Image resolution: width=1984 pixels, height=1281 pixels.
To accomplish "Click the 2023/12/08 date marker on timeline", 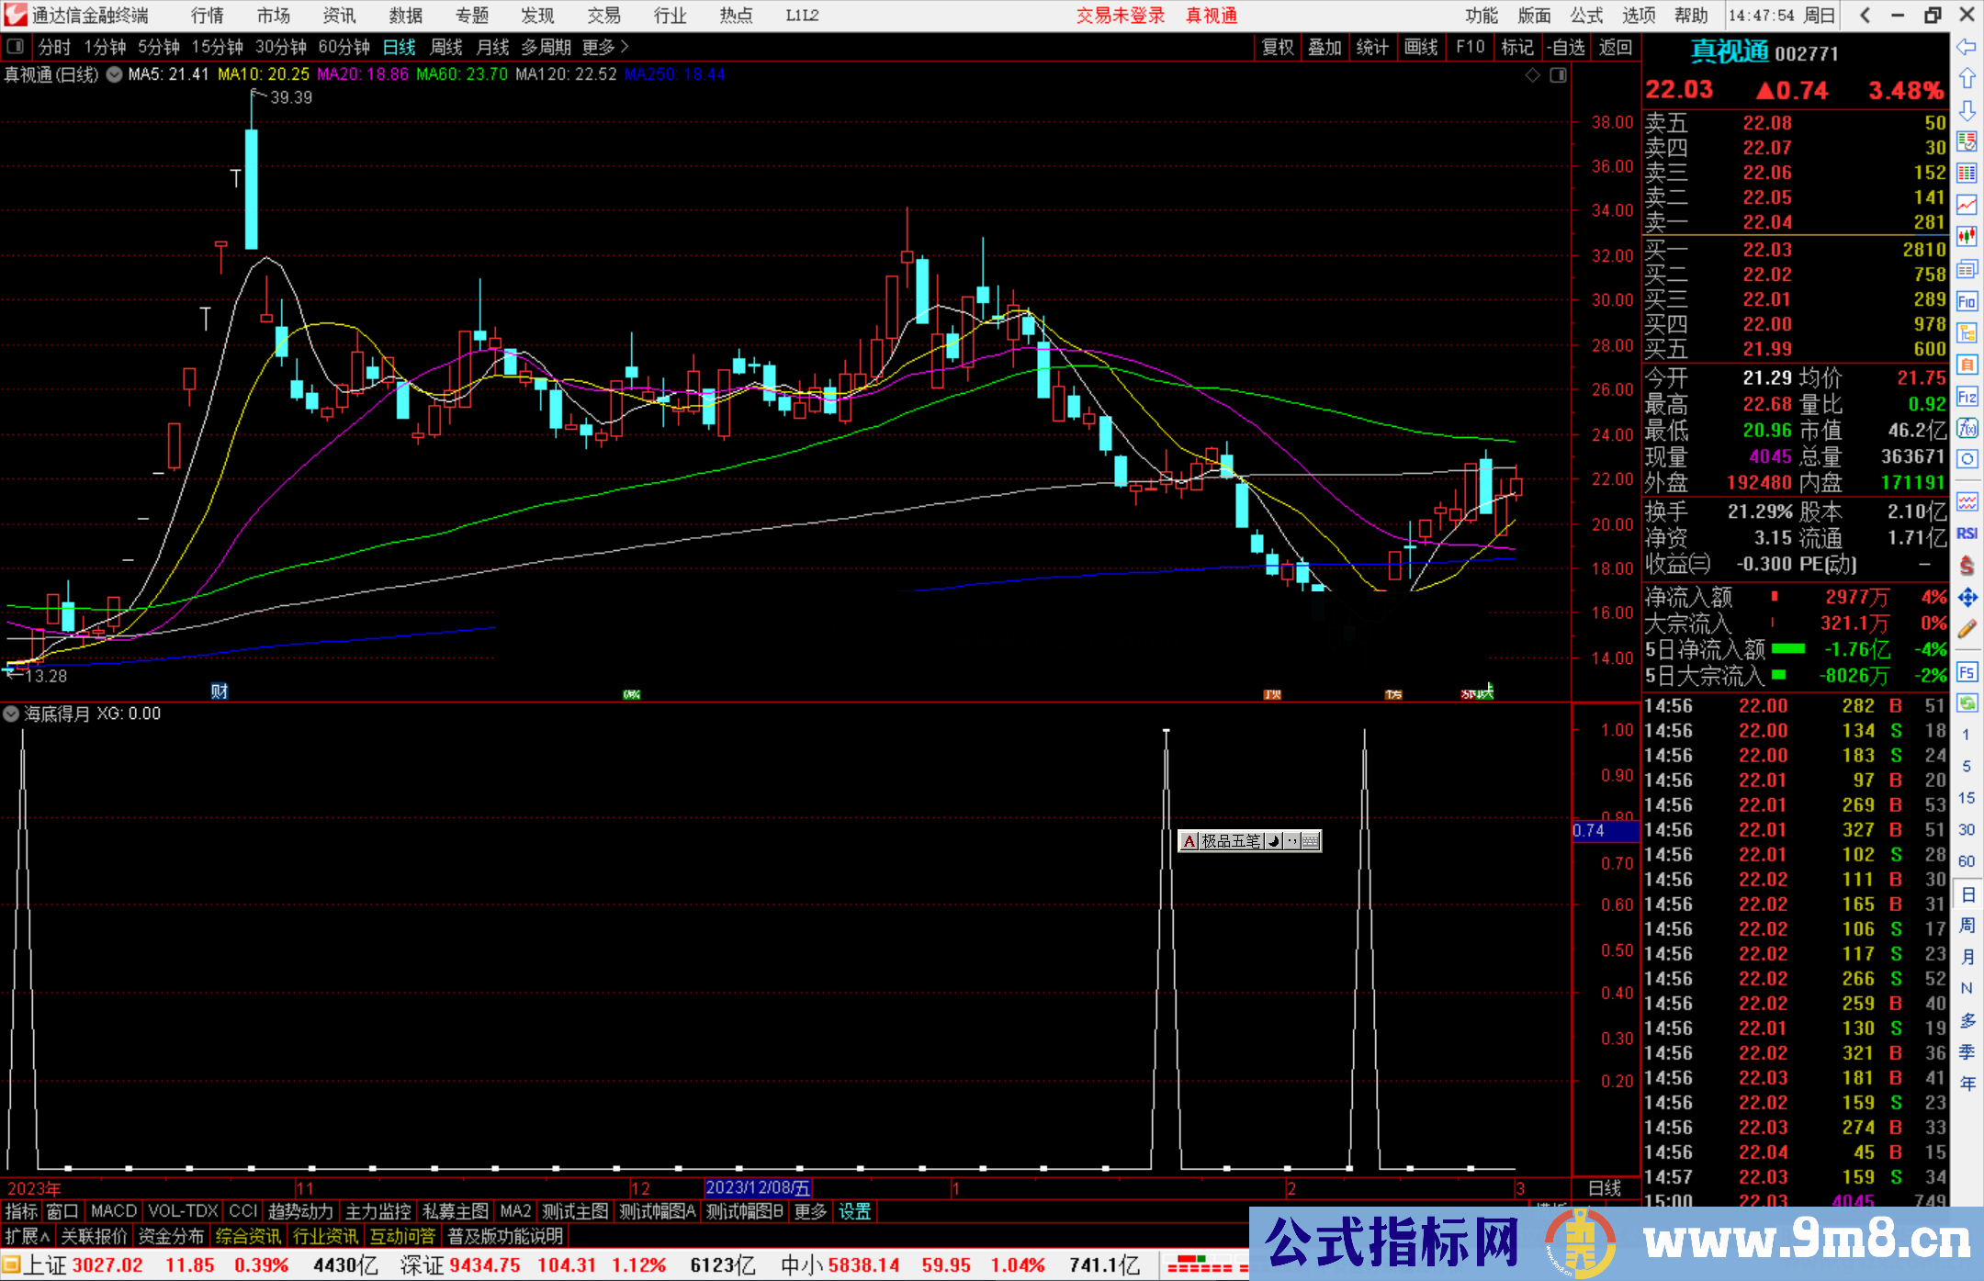I will coord(758,1188).
